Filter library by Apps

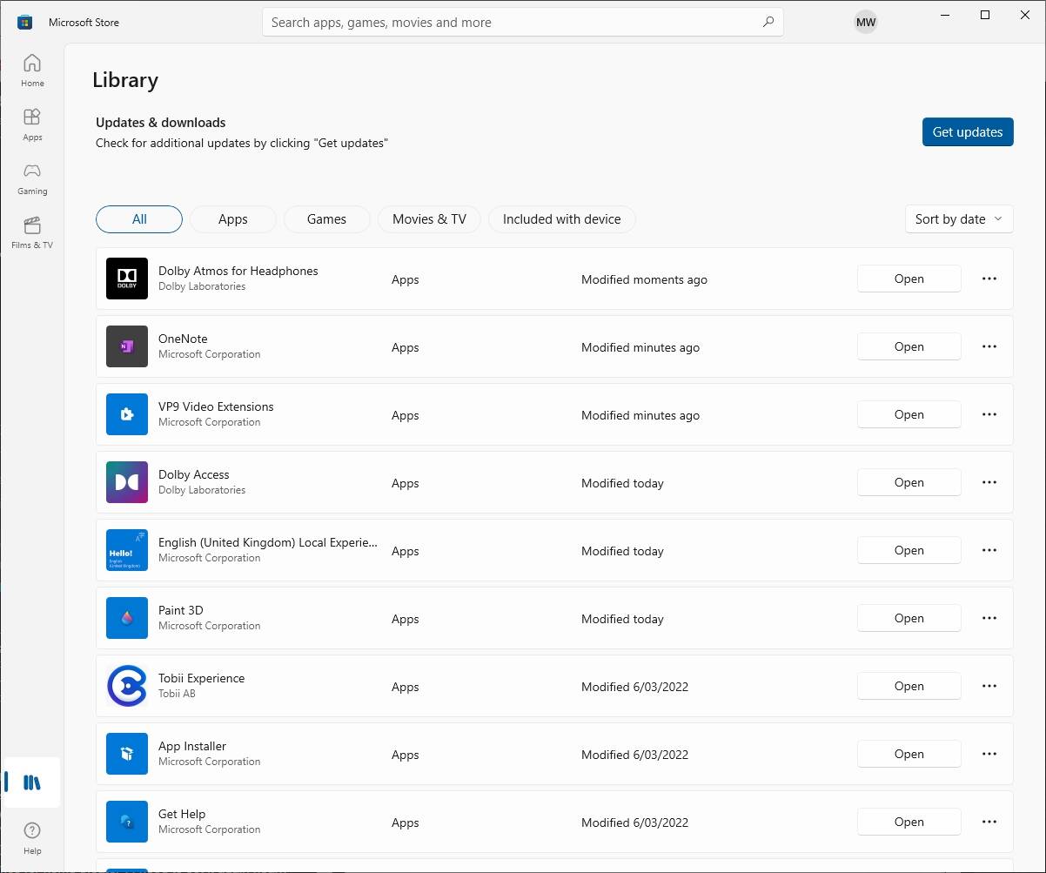(233, 219)
